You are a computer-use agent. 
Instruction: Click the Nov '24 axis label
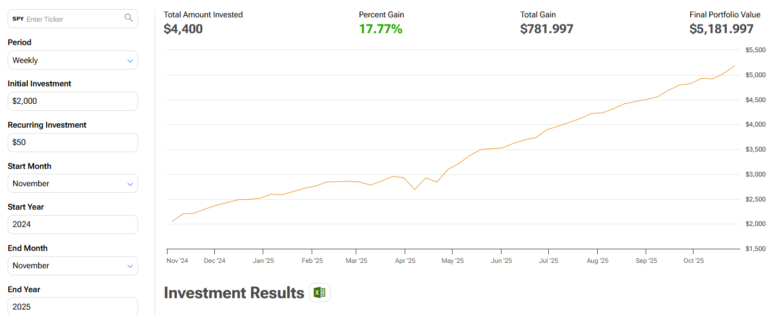tap(177, 261)
